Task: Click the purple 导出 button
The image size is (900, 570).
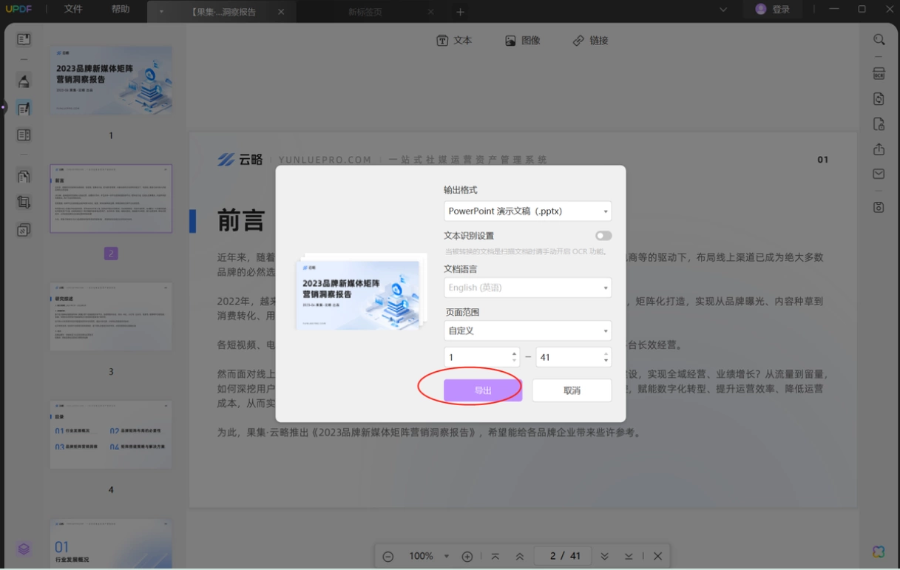Action: [x=483, y=390]
